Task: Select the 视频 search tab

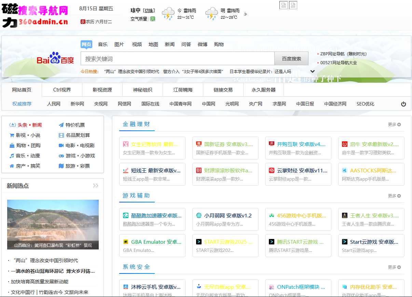Action: coord(137,44)
